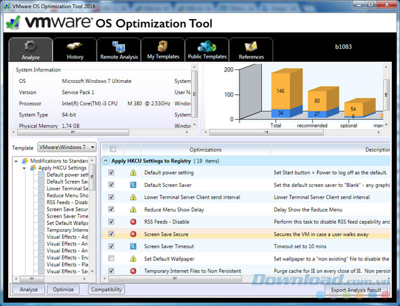
Task: Click the Description column header
Action: point(331,150)
